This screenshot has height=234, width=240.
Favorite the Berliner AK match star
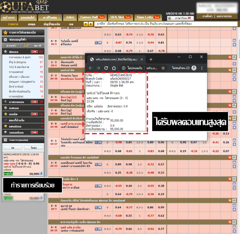pyautogui.click(x=100, y=164)
